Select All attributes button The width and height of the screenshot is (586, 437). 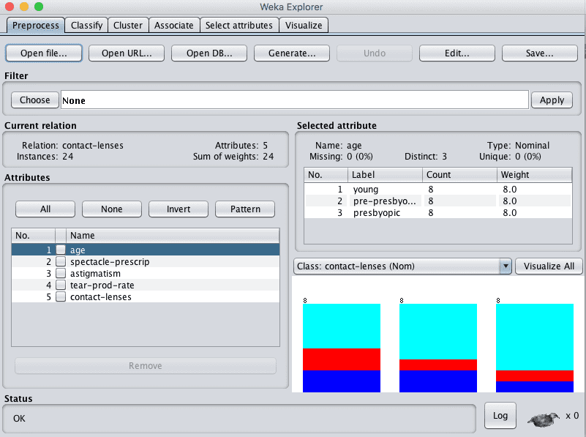(x=45, y=209)
